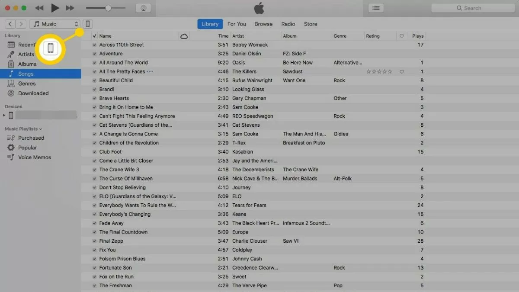
Task: Toggle the checkbox for Club Foot
Action: point(94,152)
